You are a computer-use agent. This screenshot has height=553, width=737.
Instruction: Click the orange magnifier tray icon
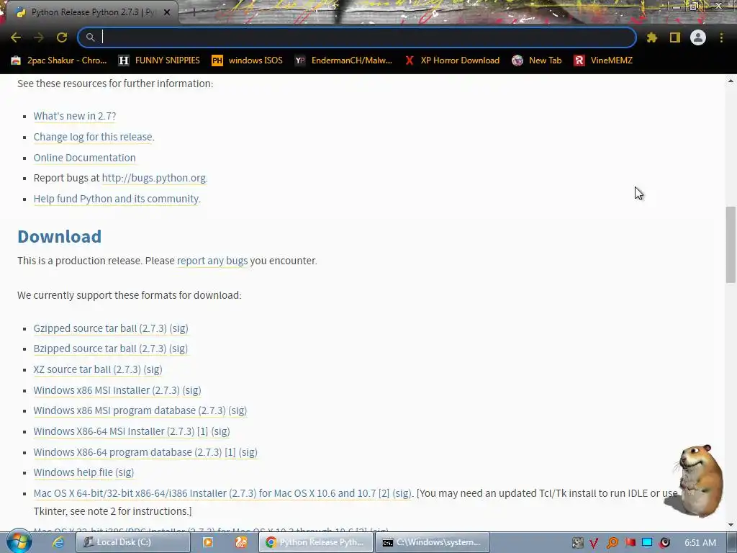coord(612,543)
